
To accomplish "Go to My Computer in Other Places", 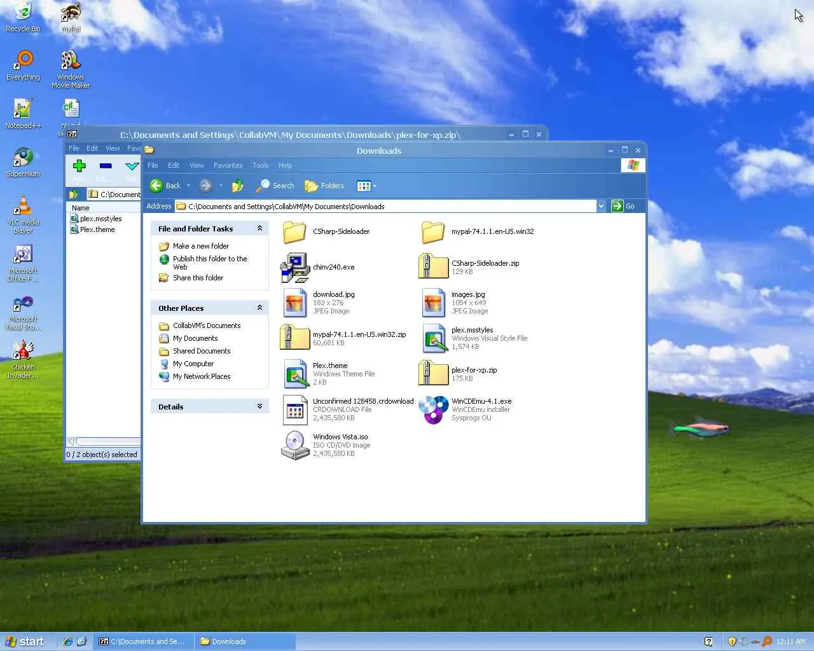I will [x=193, y=364].
